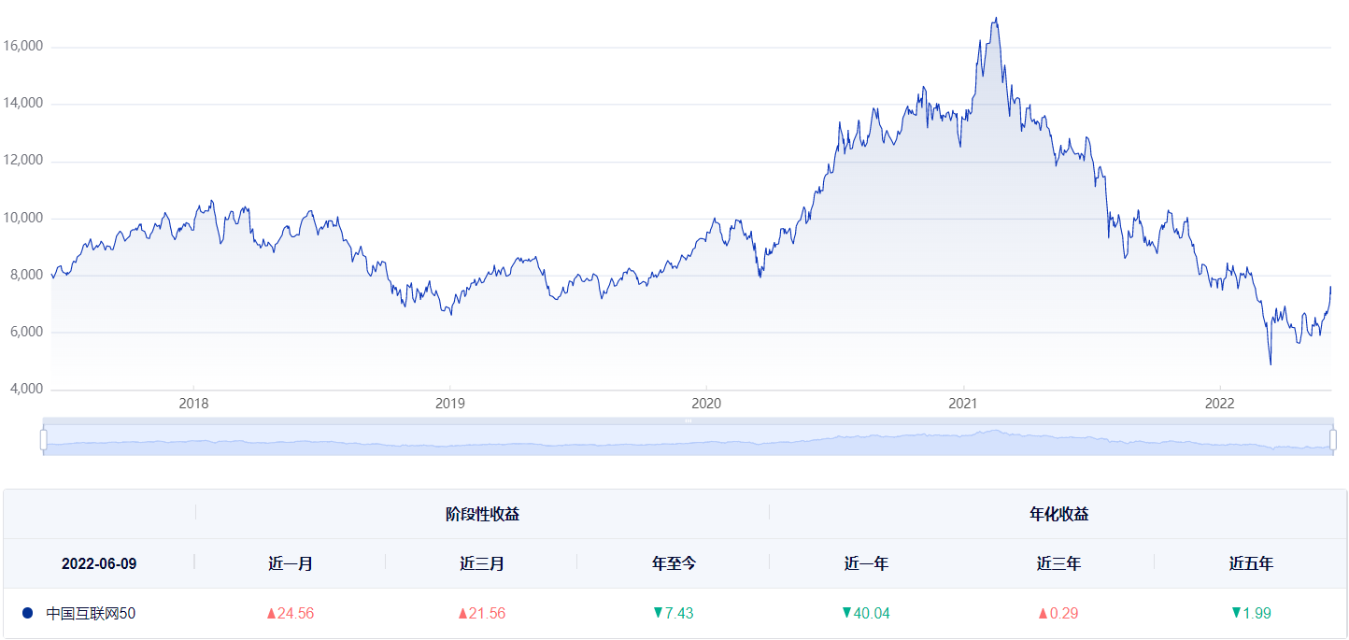This screenshot has width=1349, height=640.
Task: Click the 21.56 three-month return value
Action: (487, 614)
